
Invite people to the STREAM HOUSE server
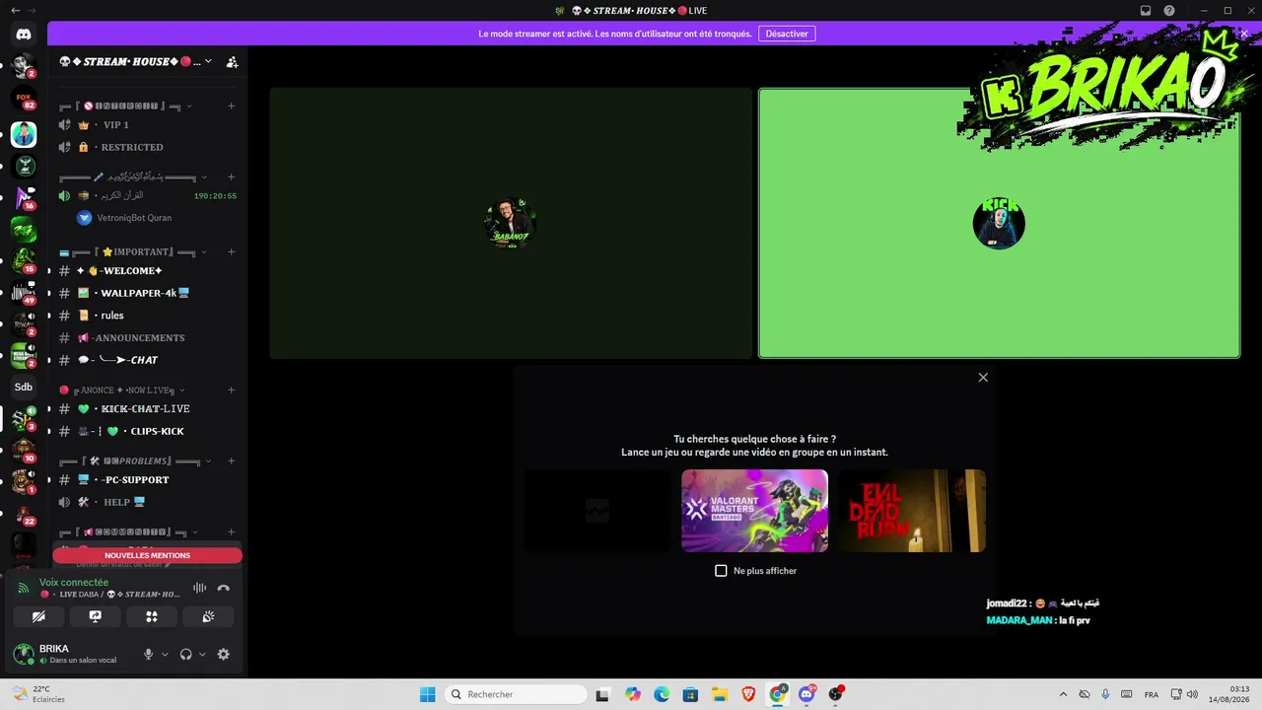pyautogui.click(x=232, y=61)
